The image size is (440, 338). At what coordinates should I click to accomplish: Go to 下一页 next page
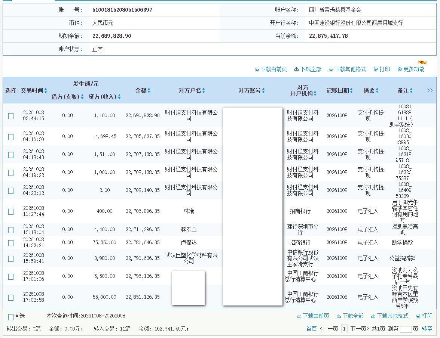[360, 329]
